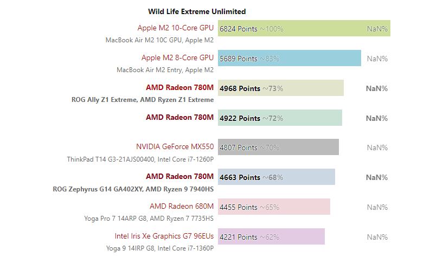Click the gray 4807 Points bar
Screen dimensions: 430x263
click(278, 147)
